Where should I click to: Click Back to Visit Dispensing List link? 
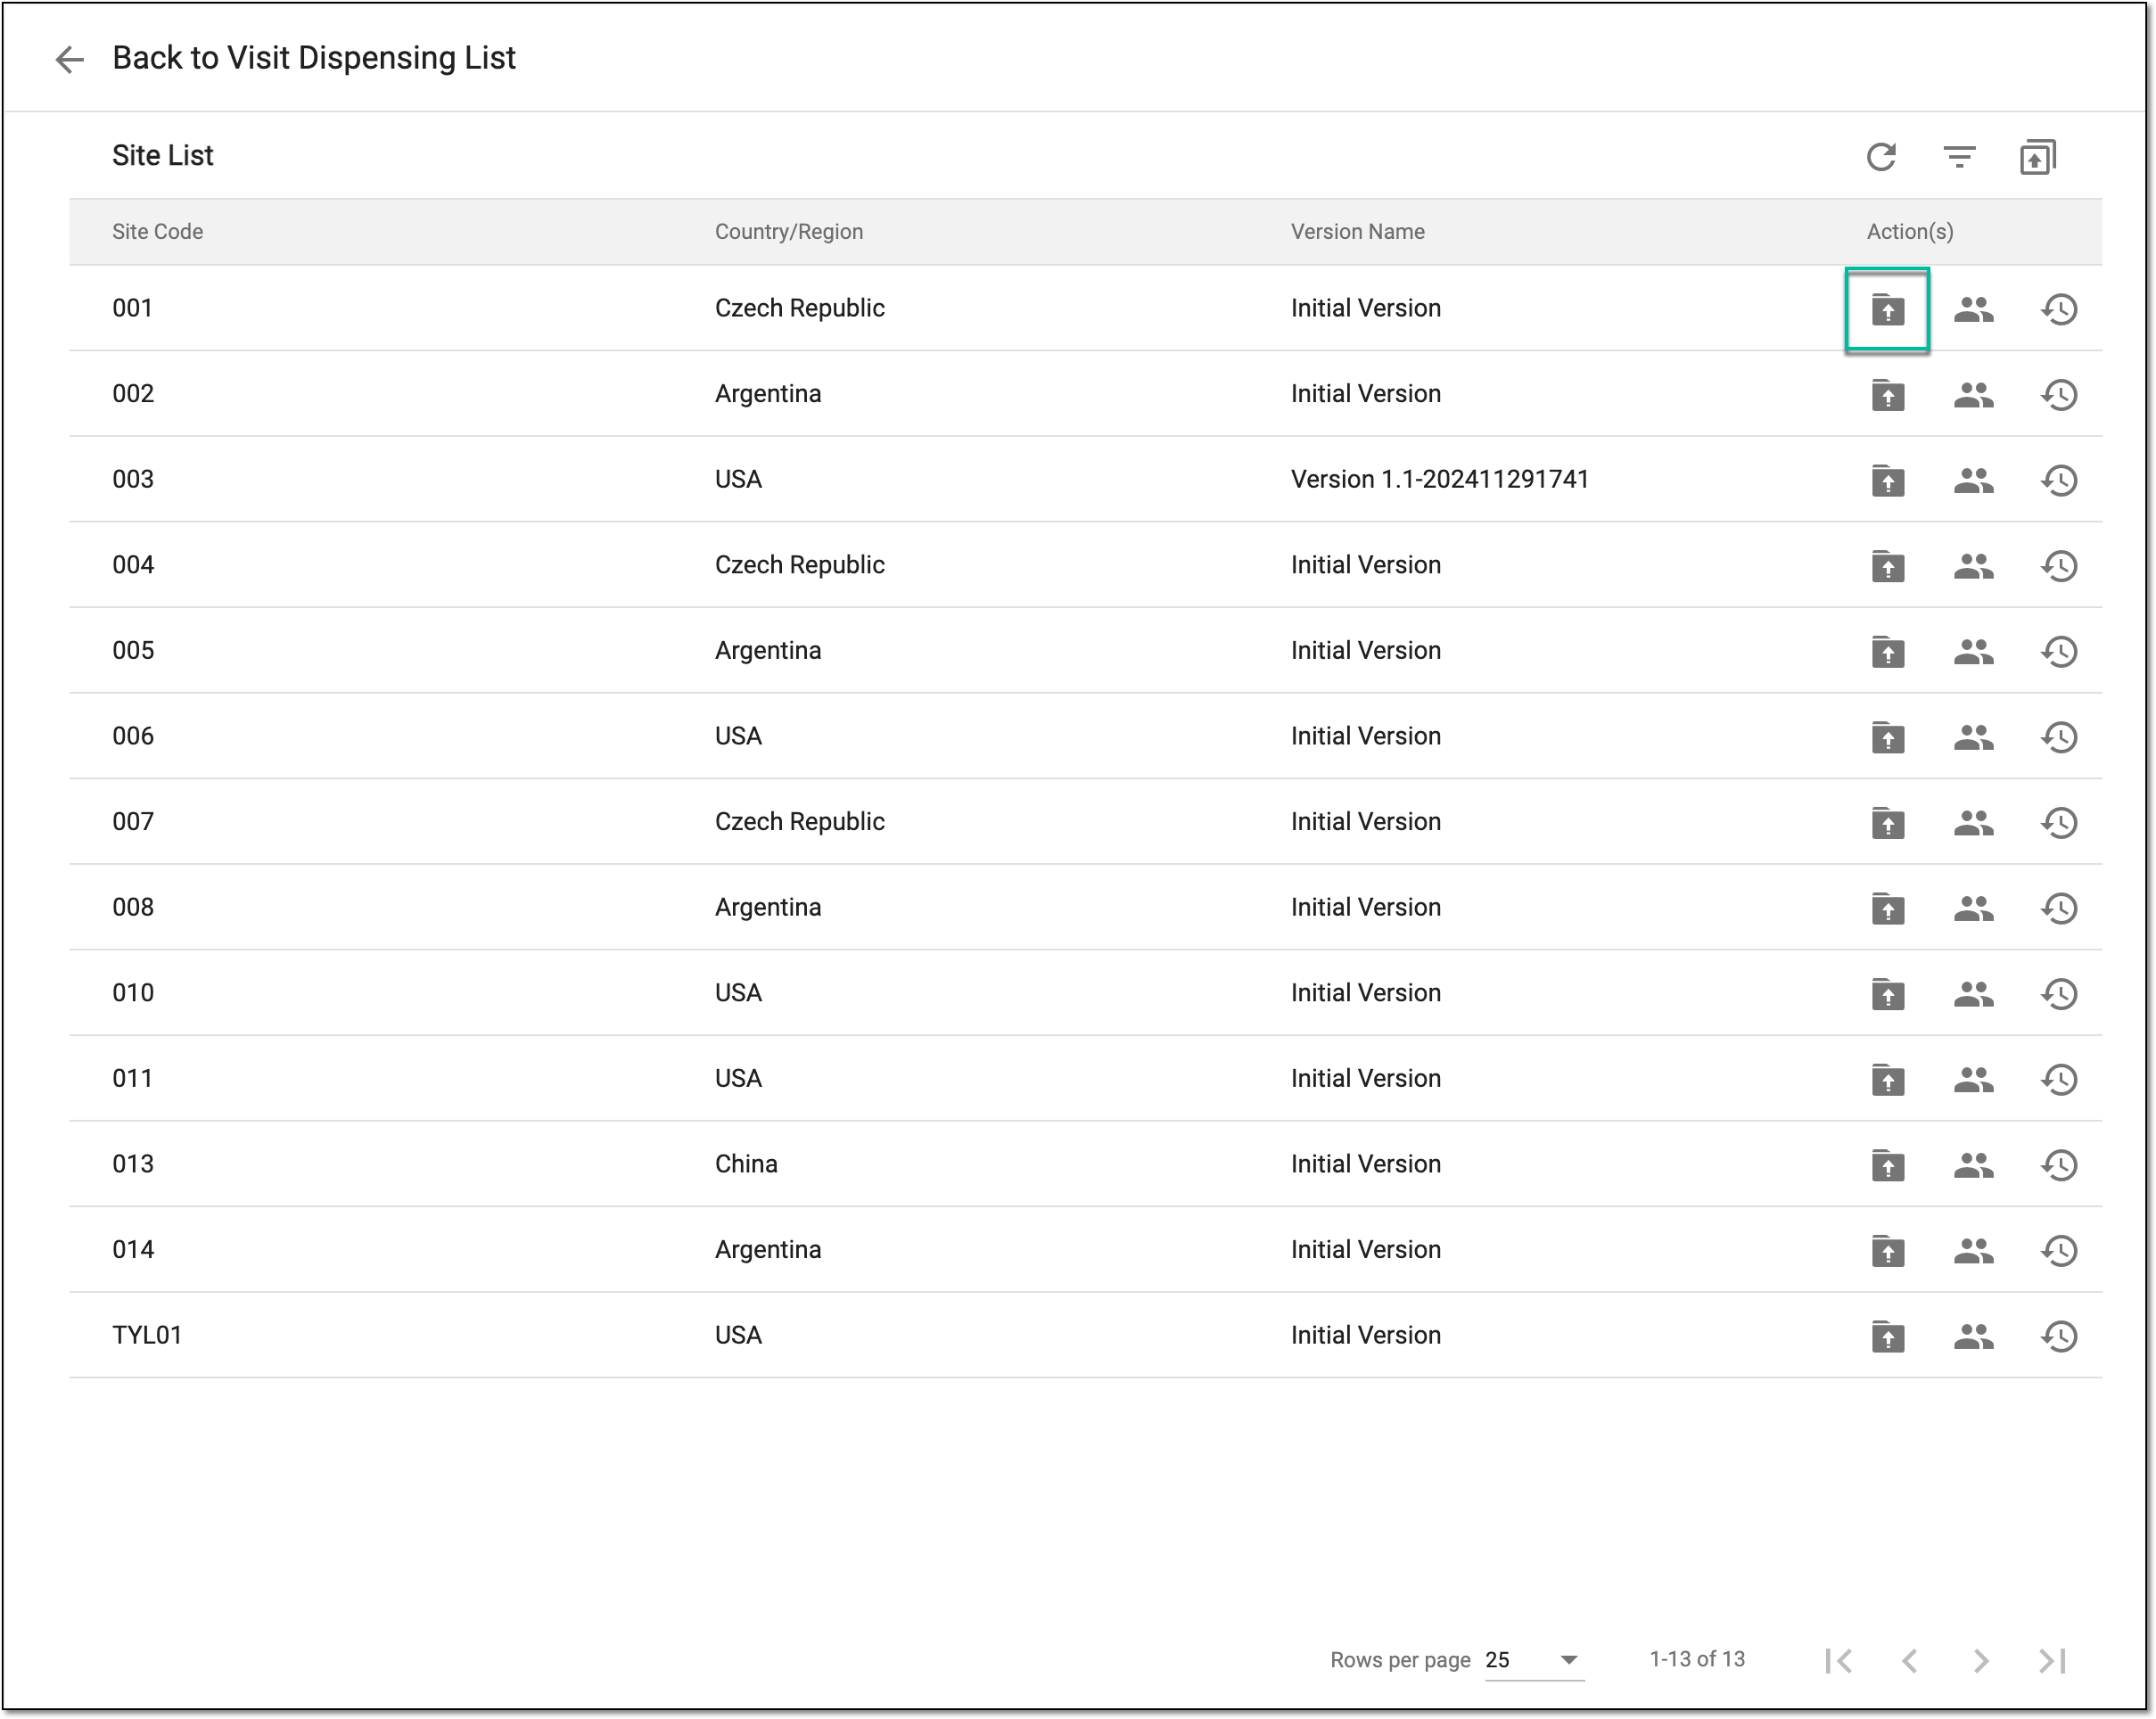pos(314,58)
